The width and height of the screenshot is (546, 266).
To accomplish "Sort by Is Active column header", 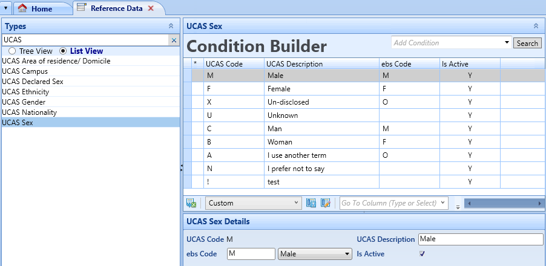I will pos(470,64).
